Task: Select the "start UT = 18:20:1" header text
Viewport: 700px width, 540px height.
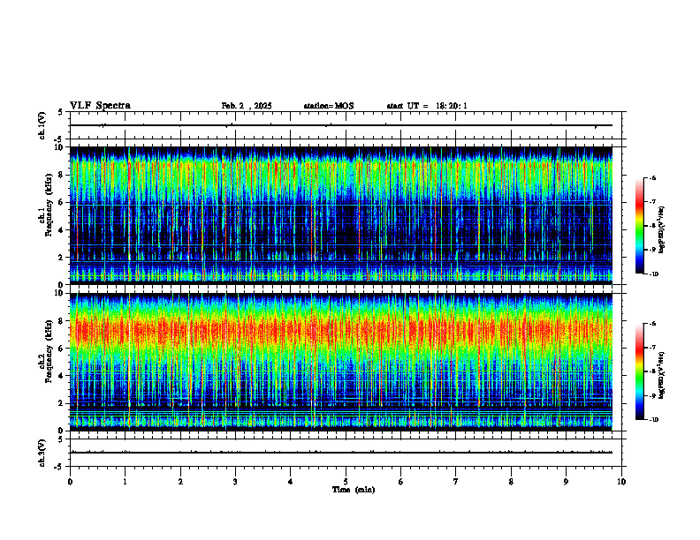Action: (x=427, y=106)
